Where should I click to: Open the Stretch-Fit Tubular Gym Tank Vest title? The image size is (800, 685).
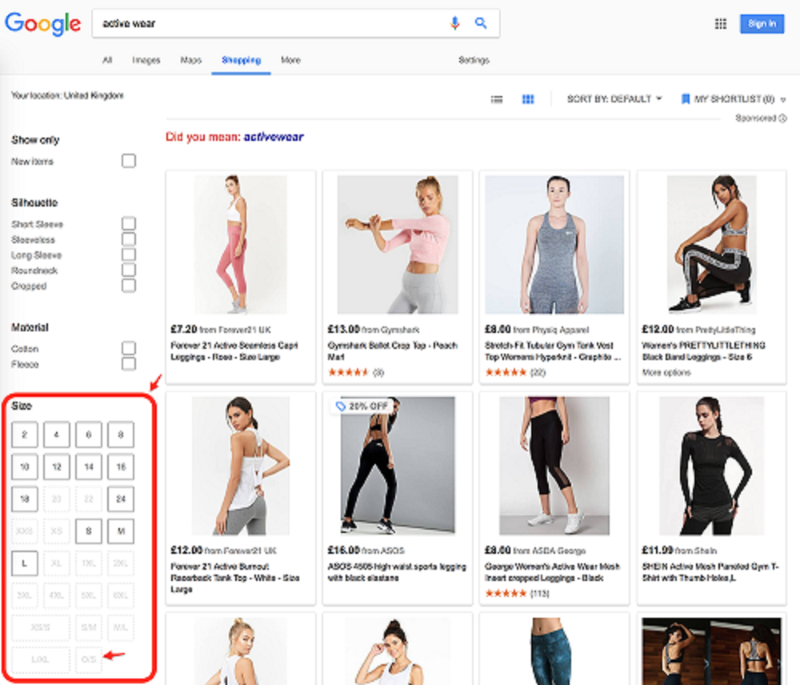coord(553,351)
